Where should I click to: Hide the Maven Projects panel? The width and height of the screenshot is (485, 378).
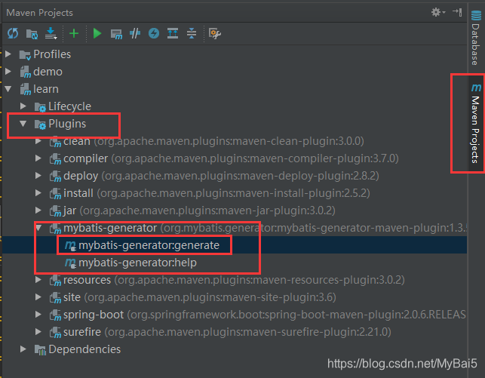point(457,12)
